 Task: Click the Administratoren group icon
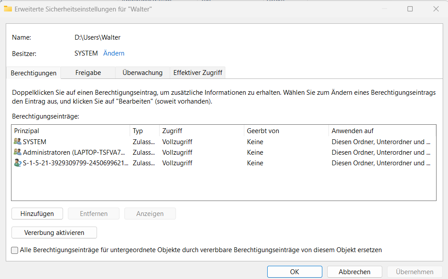tap(18, 153)
